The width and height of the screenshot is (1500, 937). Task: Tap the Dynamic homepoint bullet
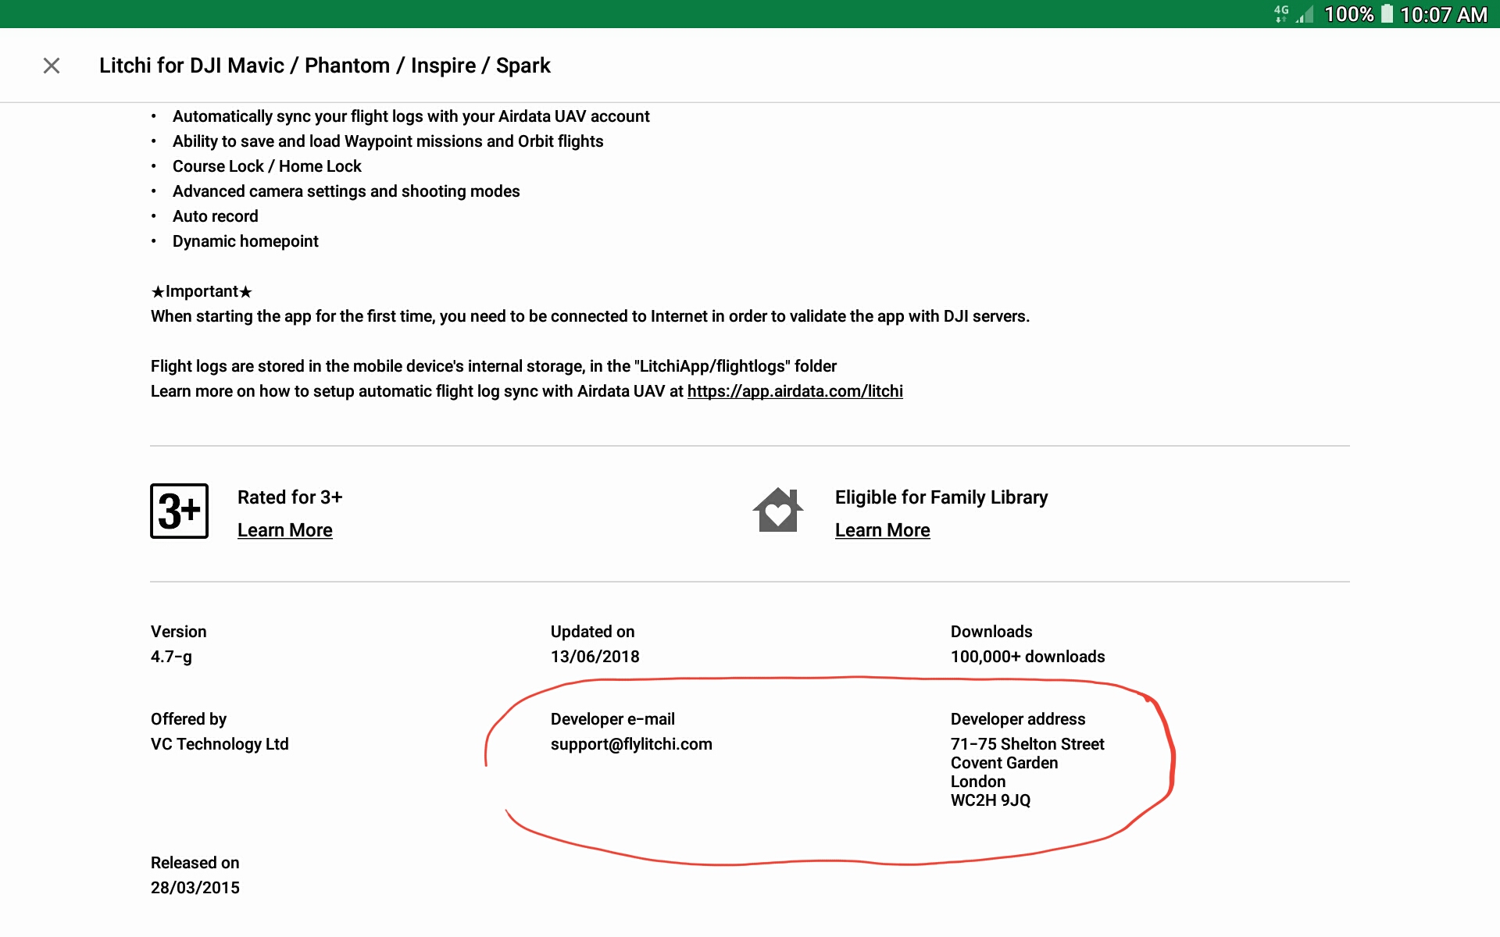[245, 241]
